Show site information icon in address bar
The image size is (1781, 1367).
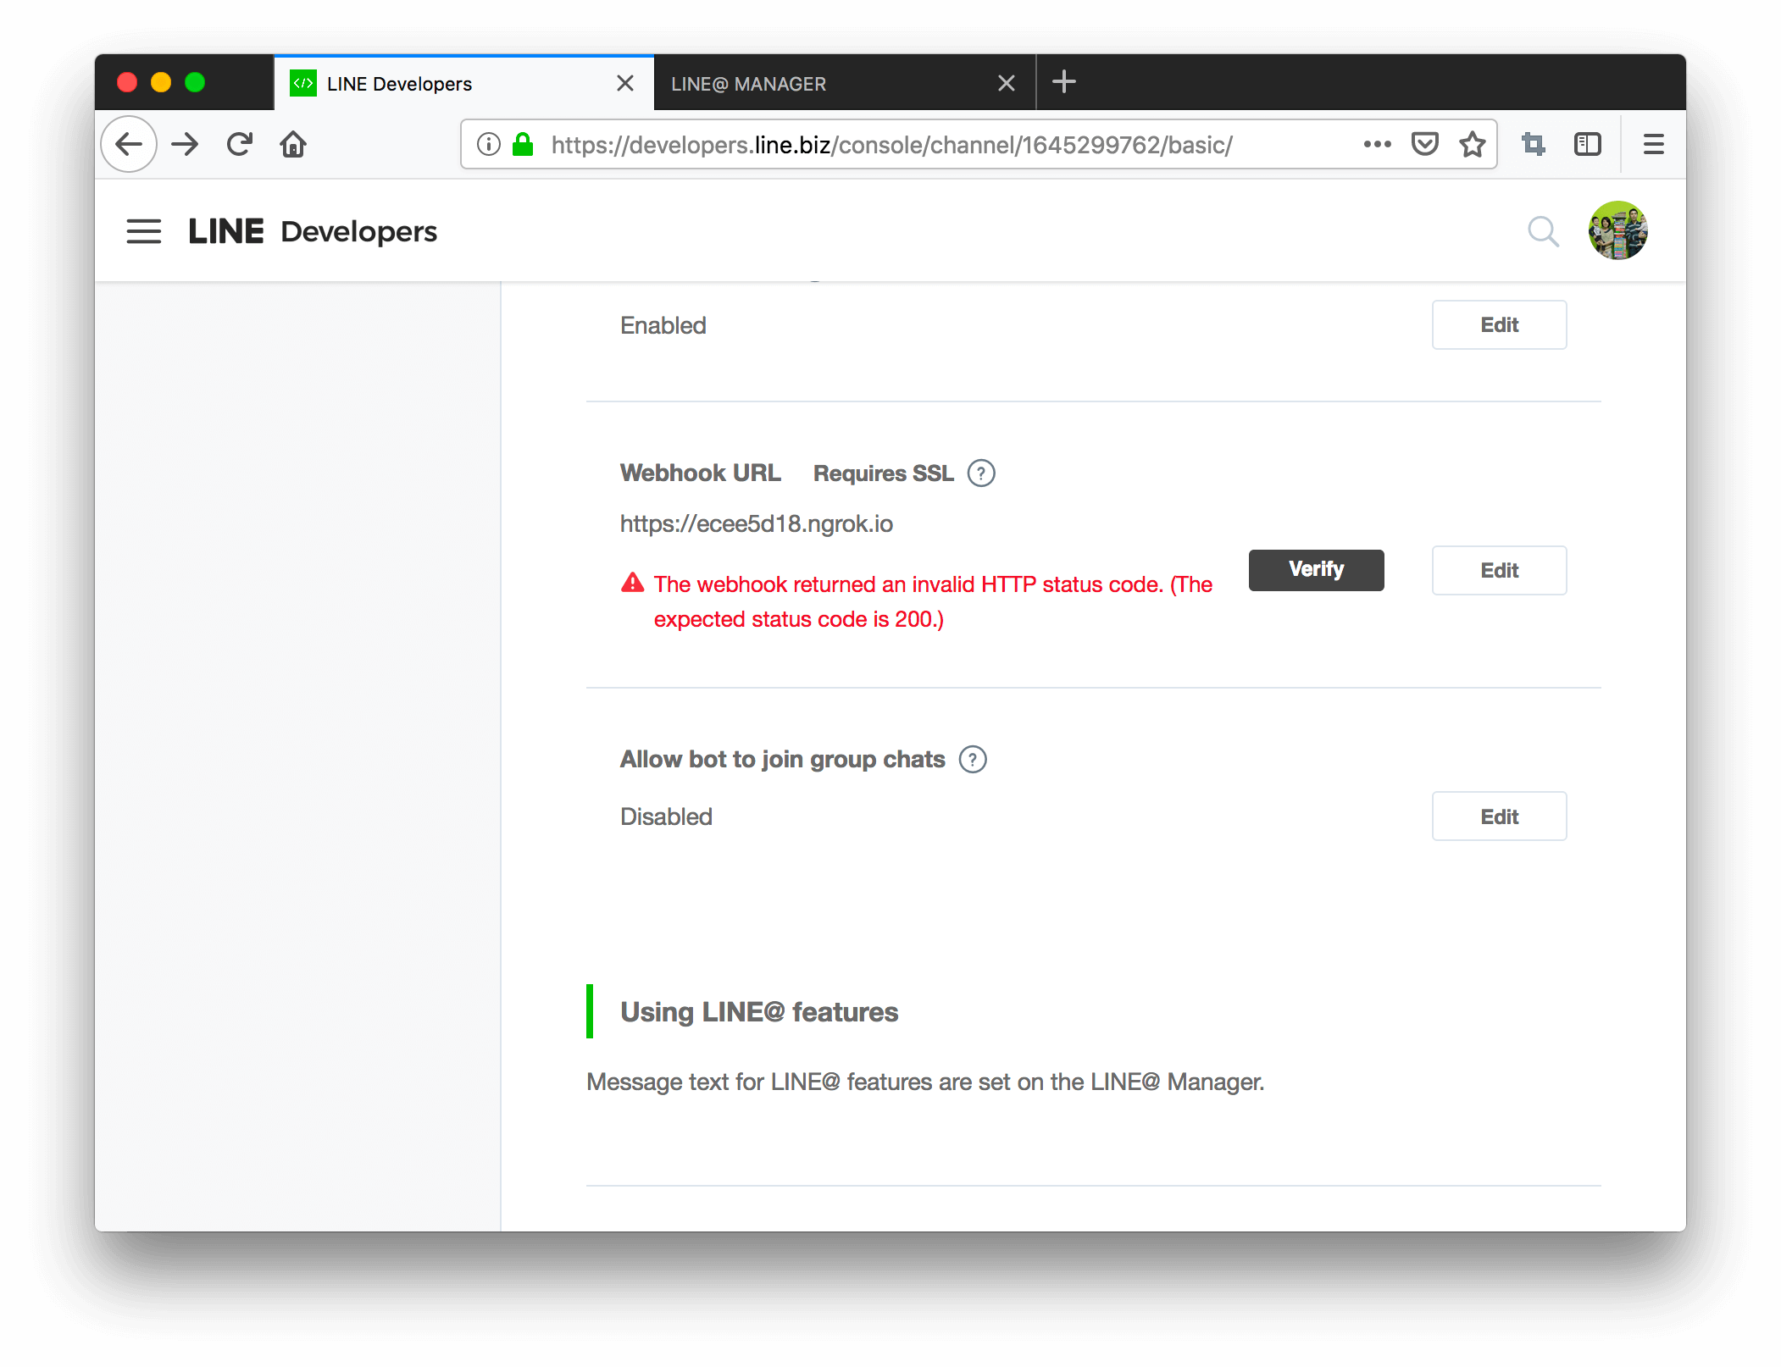click(489, 145)
